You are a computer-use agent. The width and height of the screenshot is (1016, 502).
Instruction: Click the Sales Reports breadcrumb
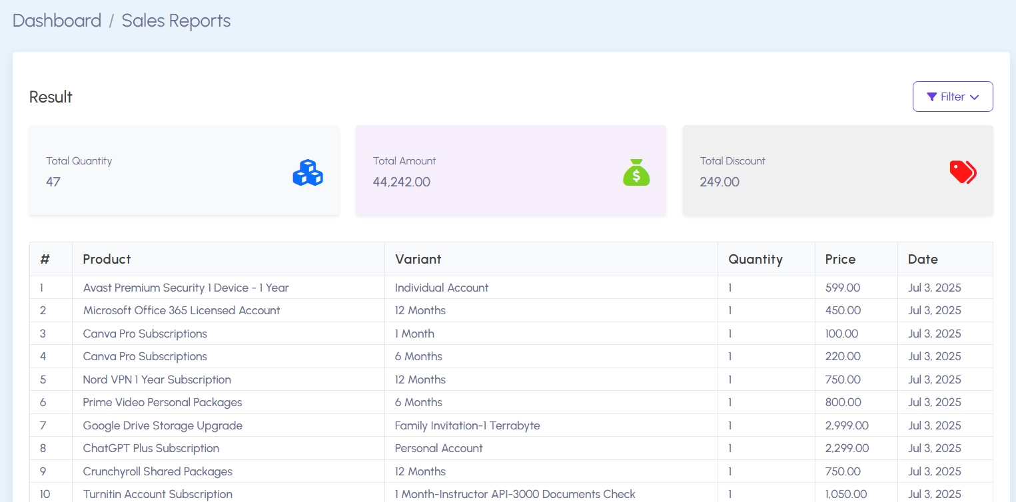tap(176, 21)
